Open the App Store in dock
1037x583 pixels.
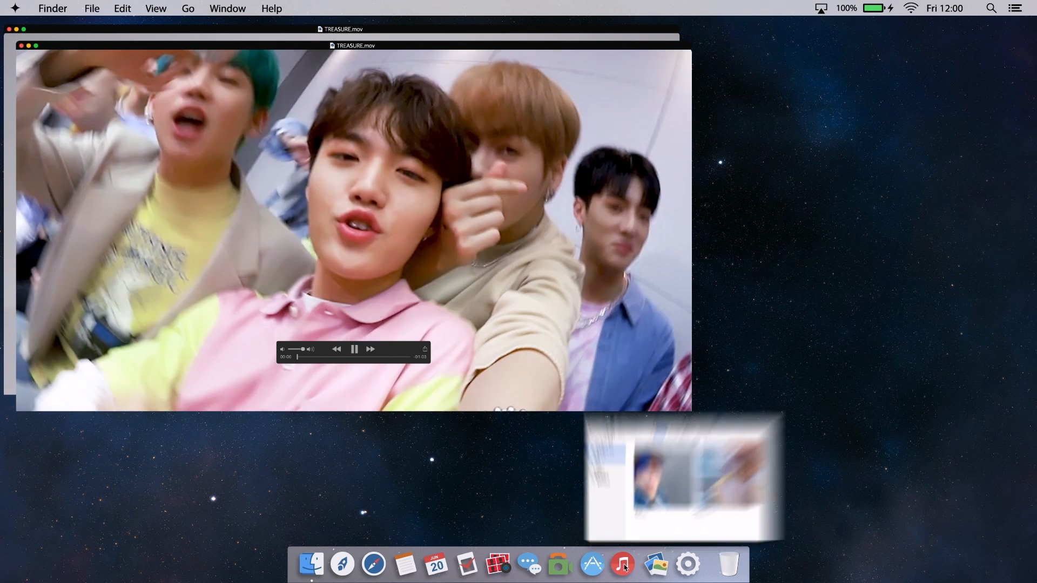[x=592, y=564]
